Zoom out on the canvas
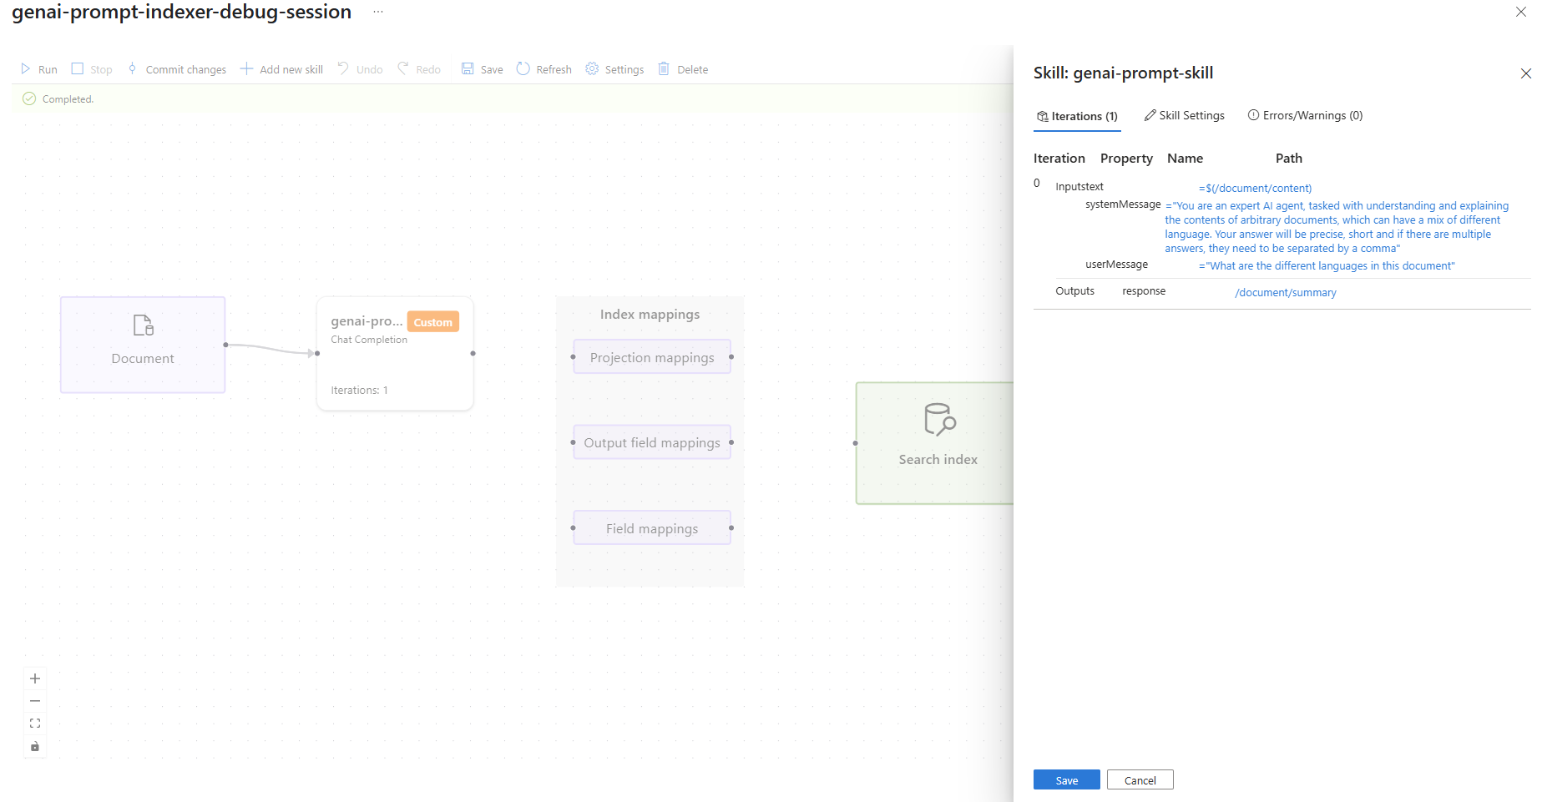The image size is (1542, 802). click(x=35, y=701)
